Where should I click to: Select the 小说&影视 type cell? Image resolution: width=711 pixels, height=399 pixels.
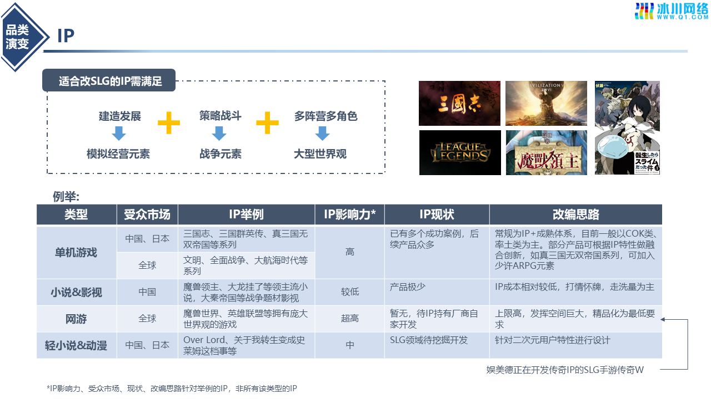coord(76,292)
